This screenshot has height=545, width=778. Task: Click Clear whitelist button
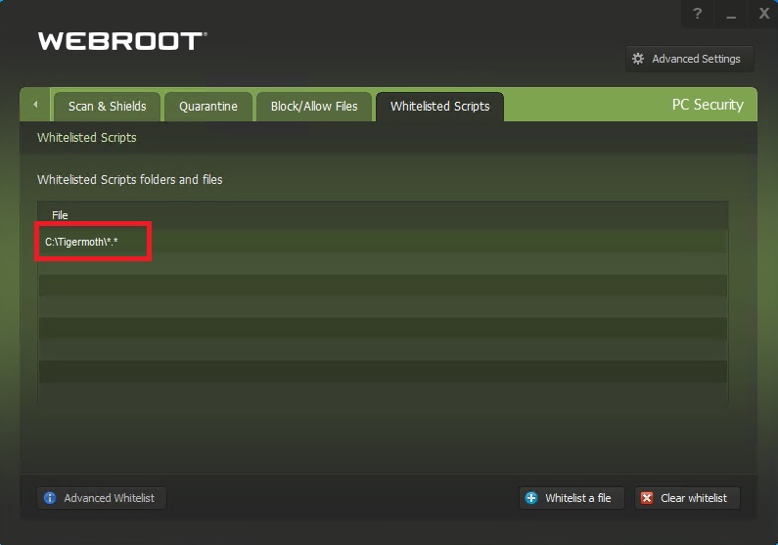tap(687, 498)
